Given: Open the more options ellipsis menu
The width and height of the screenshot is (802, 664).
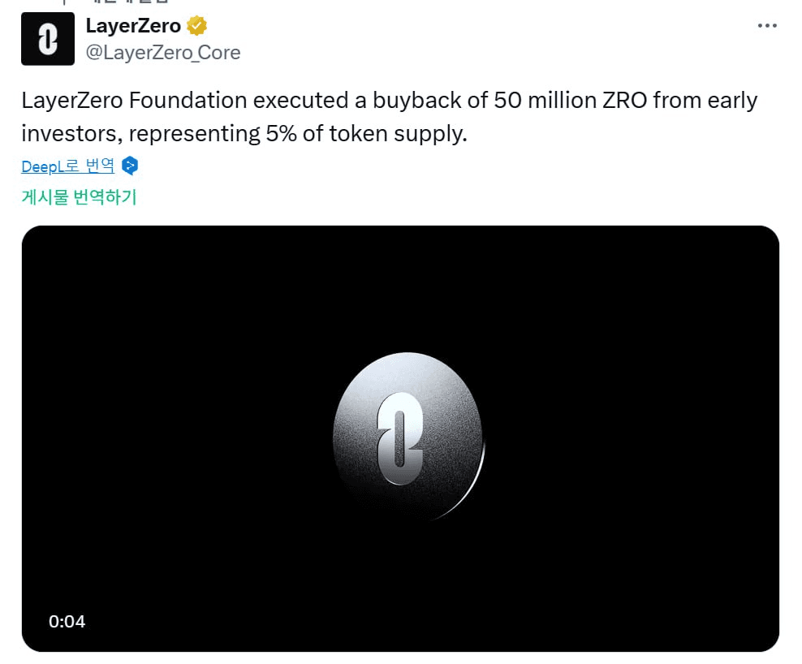Looking at the screenshot, I should tap(766, 26).
